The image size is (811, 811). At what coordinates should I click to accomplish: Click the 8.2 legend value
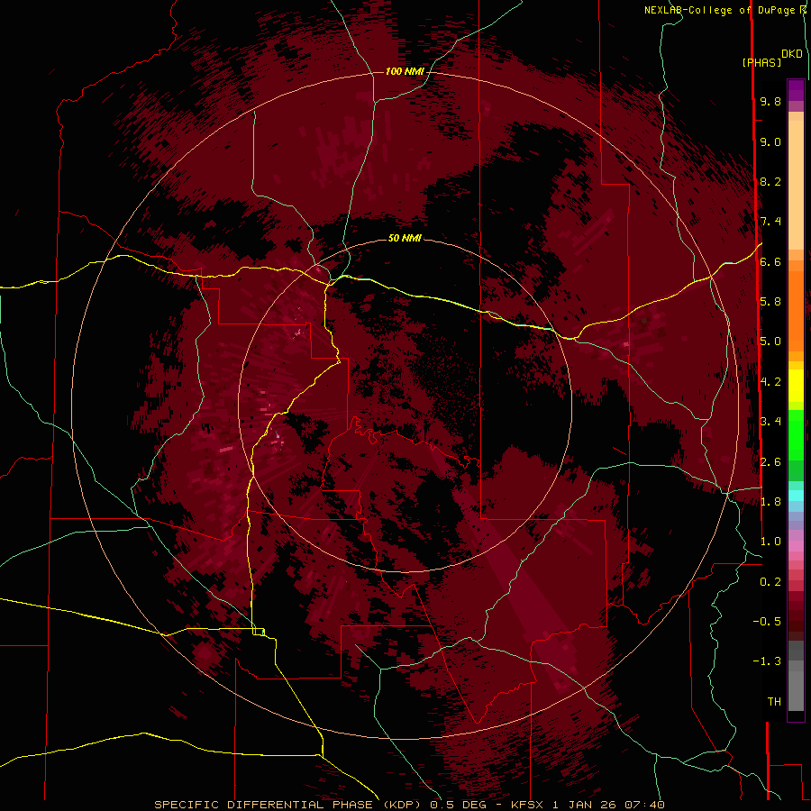[x=770, y=181]
